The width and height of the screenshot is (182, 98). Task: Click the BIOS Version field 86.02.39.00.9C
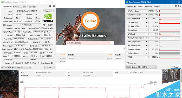(x=27, y=25)
